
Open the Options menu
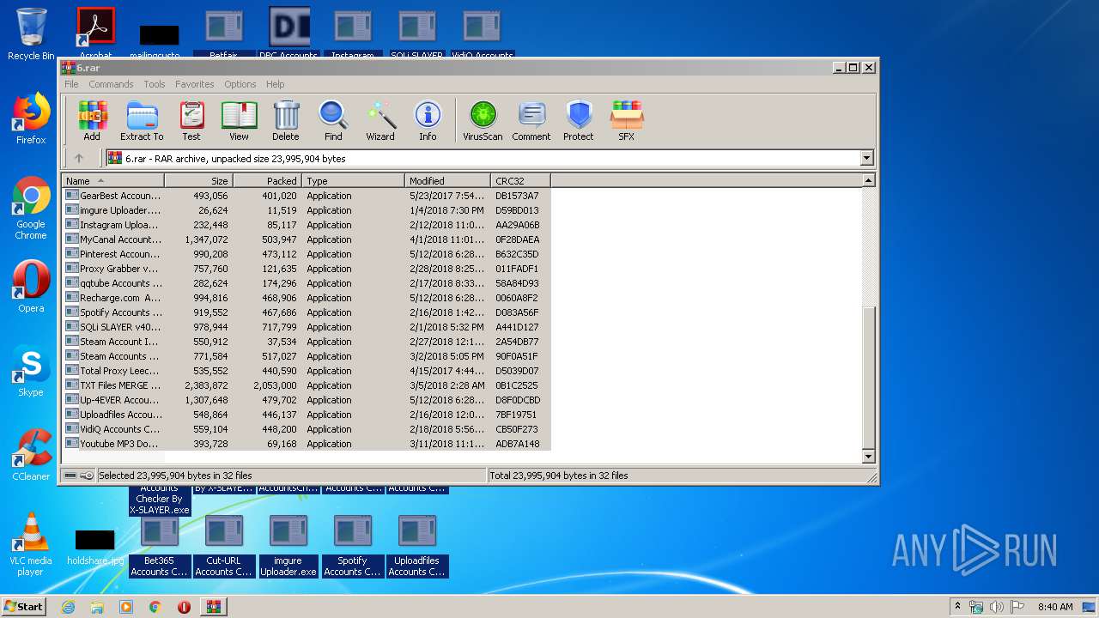[x=240, y=84]
